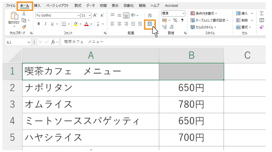Image resolution: width=272 pixels, height=152 pixels.
Task: Switch to the 挿入 tab
Action: pos(37,5)
